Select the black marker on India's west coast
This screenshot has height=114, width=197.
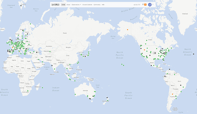pyautogui.click(x=52, y=66)
